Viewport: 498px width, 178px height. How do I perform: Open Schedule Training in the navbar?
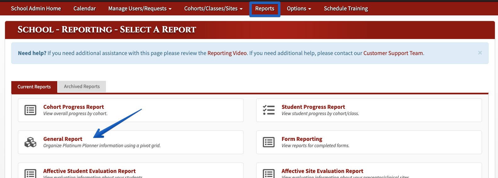point(346,8)
